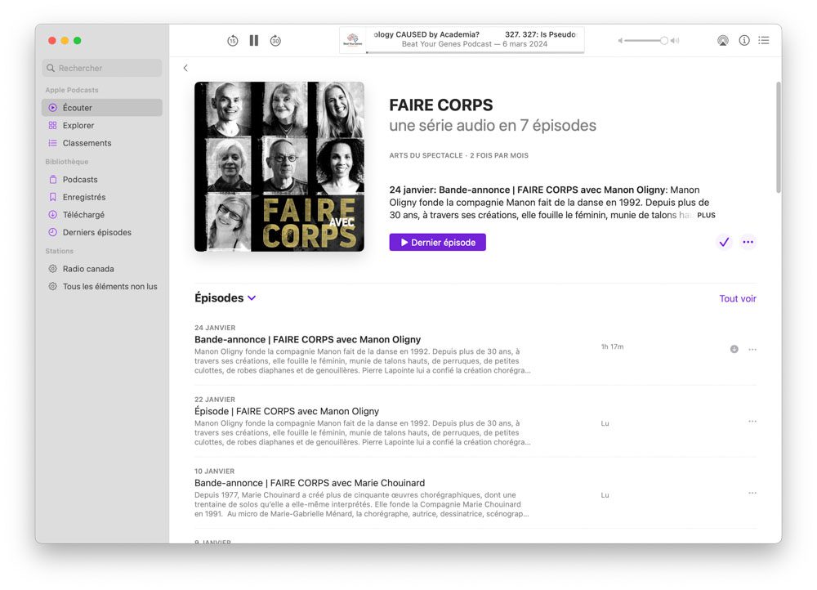
Task: Open the Tout voir link
Action: tap(737, 298)
